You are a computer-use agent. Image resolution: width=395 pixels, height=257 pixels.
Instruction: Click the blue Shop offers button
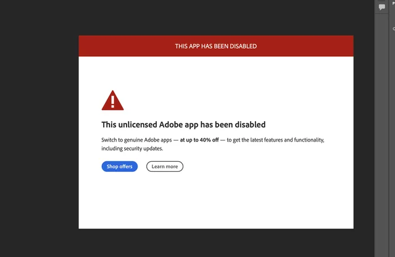(119, 166)
